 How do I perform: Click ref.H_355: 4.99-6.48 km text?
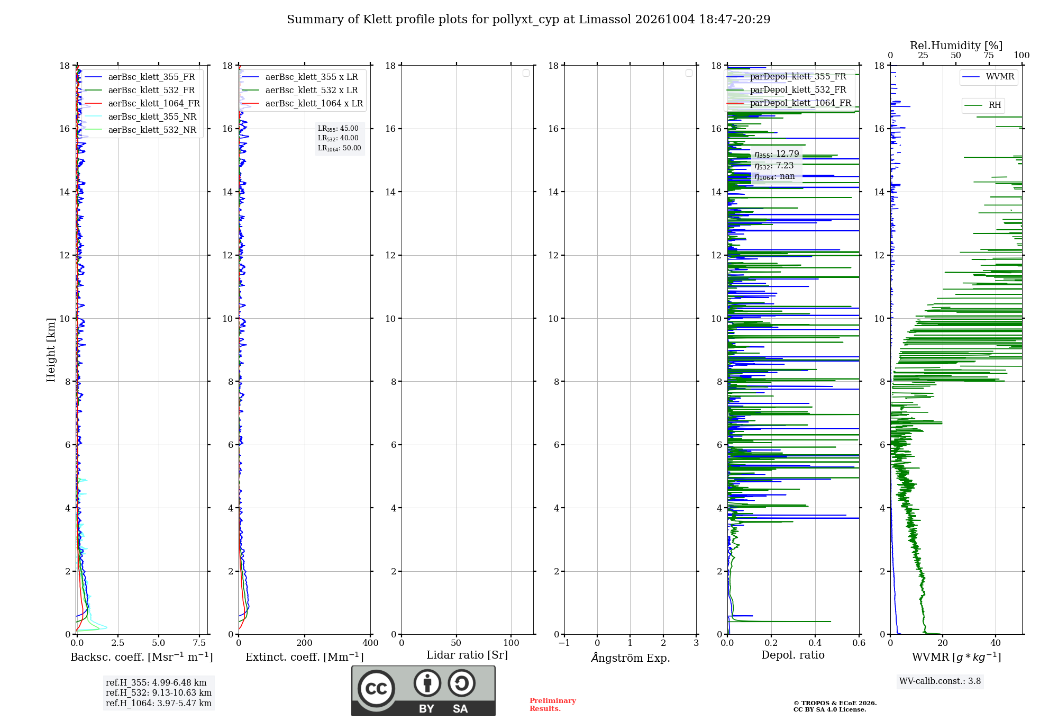[x=156, y=683]
